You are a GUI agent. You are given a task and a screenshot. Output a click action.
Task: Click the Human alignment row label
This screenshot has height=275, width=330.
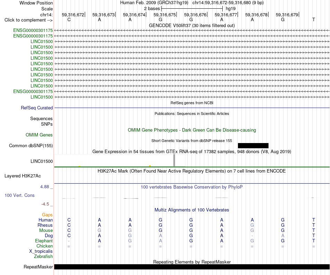(46, 220)
